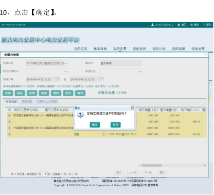Uncheck the last data row checkbox
Screen dimensions: 214x195
[x=9, y=134]
